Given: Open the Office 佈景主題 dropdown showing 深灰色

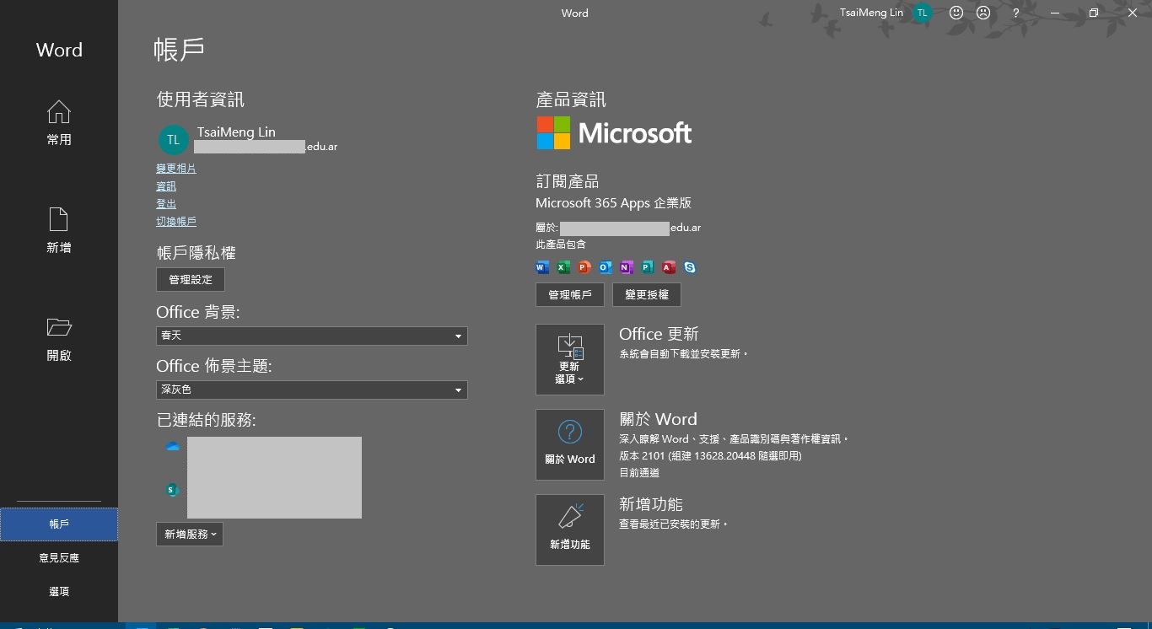Looking at the screenshot, I should point(312,390).
